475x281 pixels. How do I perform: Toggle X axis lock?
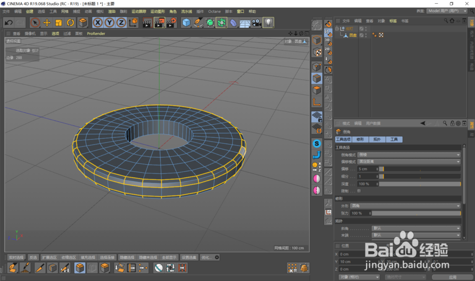point(97,23)
